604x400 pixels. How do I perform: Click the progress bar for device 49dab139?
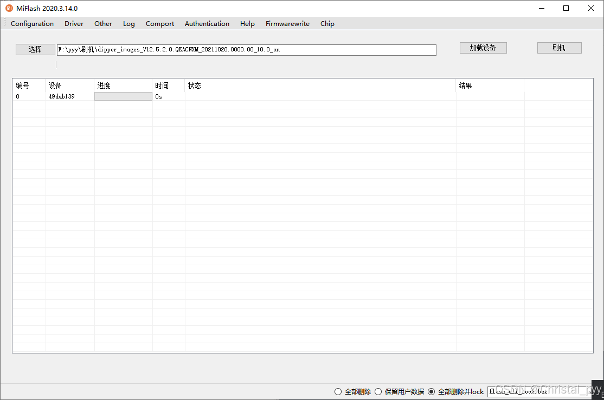(x=123, y=96)
